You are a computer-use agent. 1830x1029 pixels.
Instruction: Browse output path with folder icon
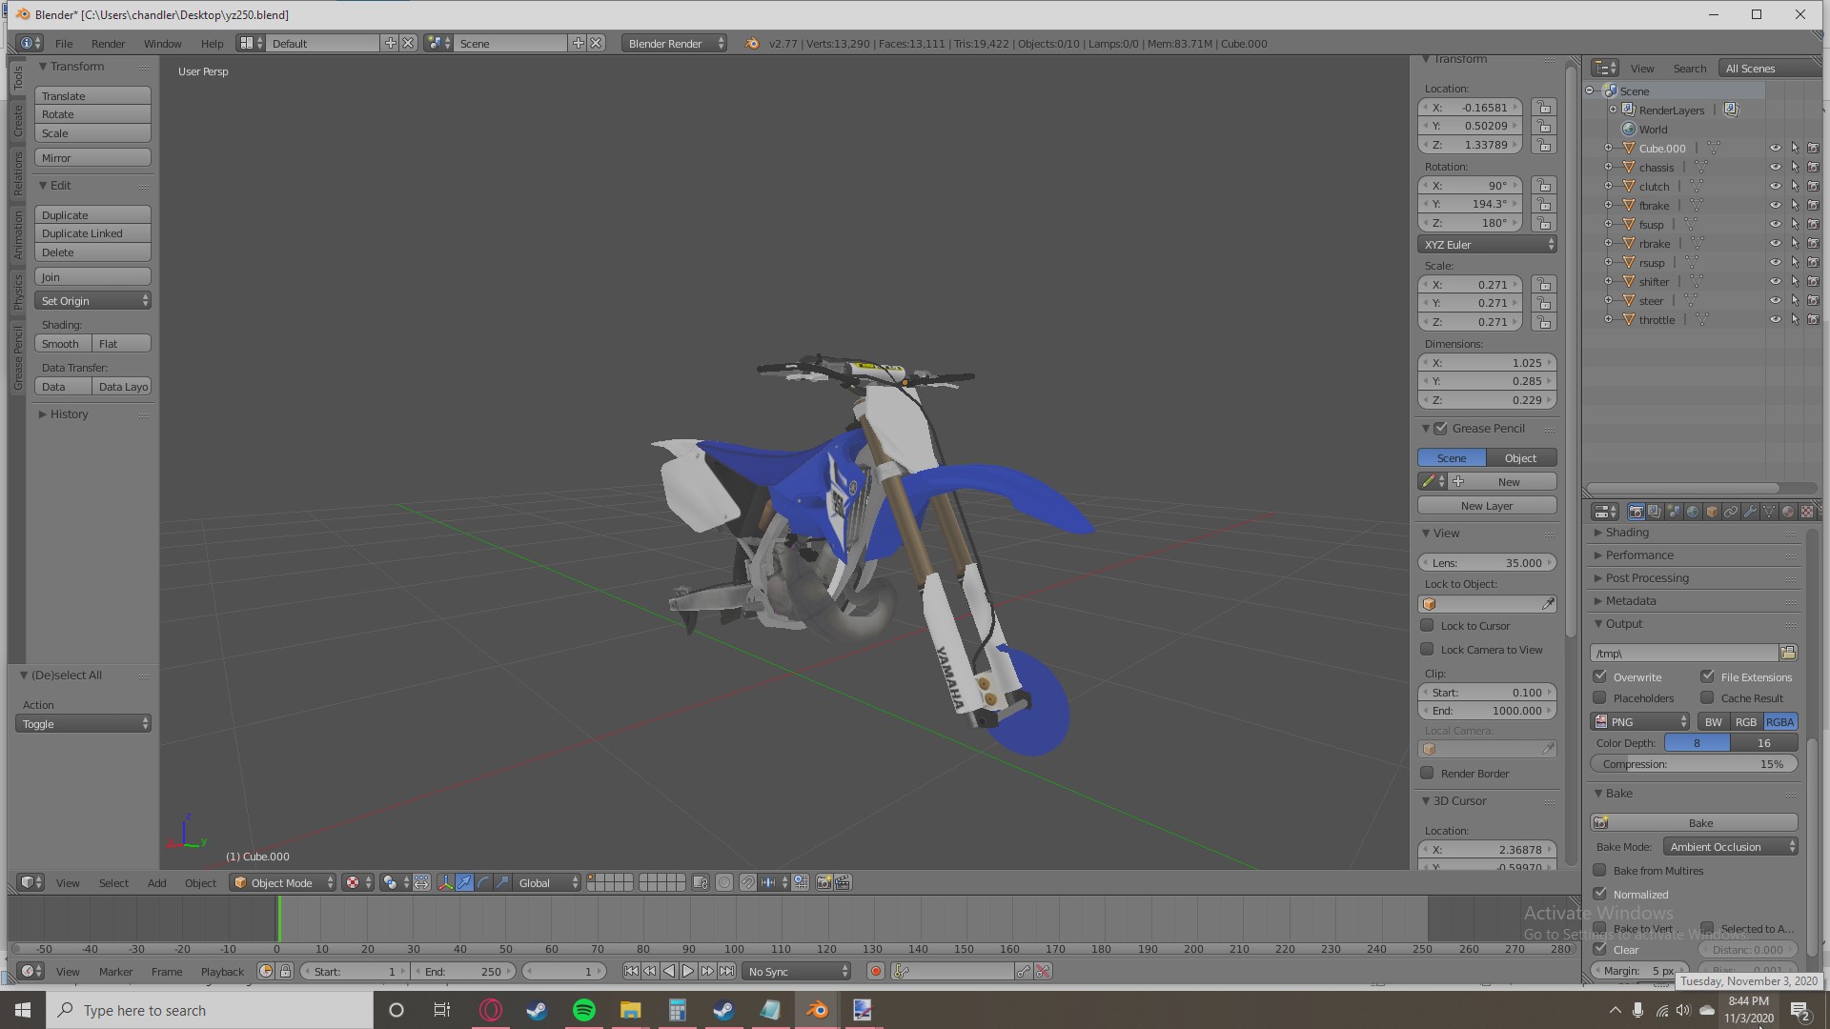[1788, 654]
